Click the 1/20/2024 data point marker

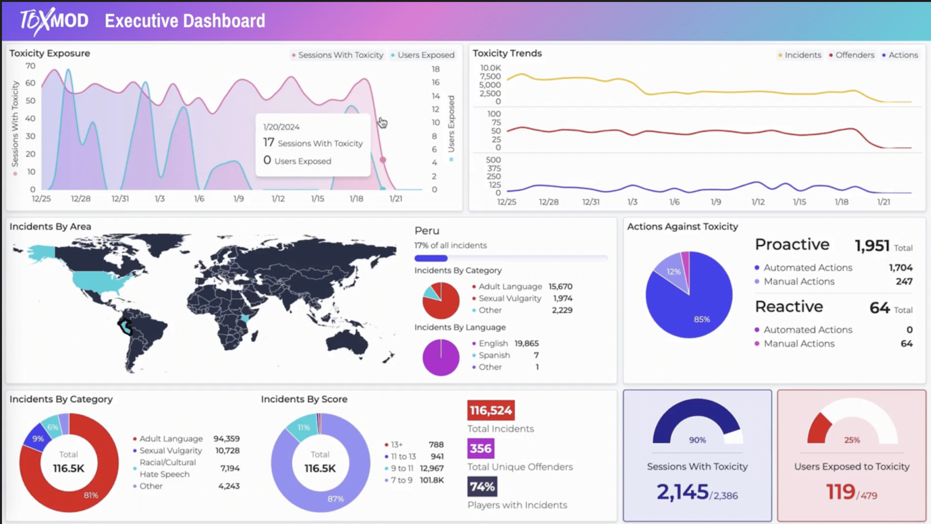point(383,160)
